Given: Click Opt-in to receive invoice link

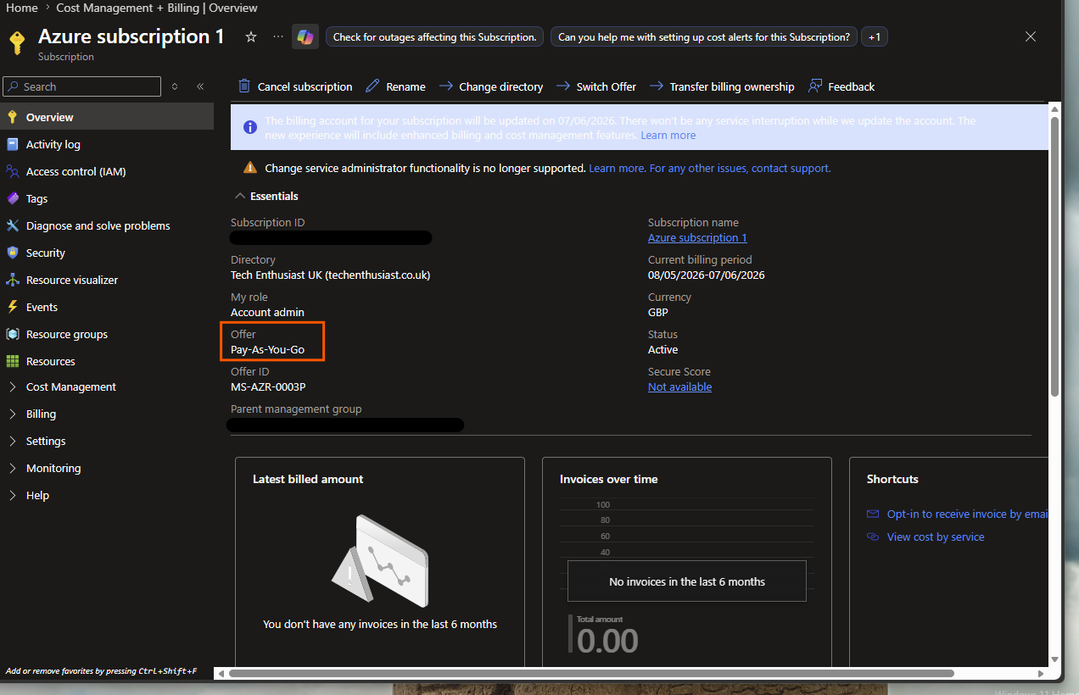Looking at the screenshot, I should [x=967, y=514].
